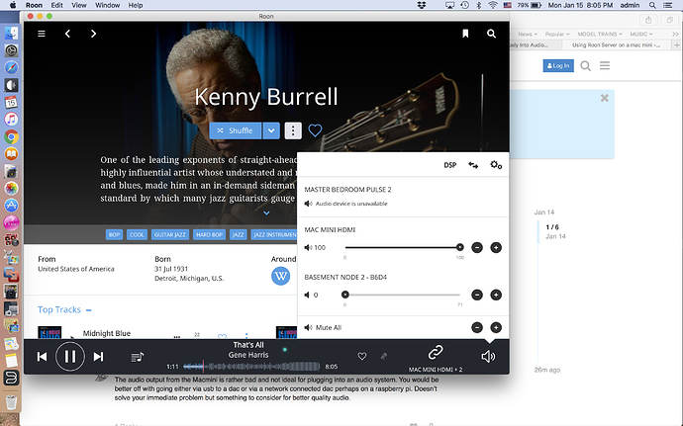Open the signal path indicator dot
Image resolution: width=683 pixels, height=426 pixels.
click(285, 350)
